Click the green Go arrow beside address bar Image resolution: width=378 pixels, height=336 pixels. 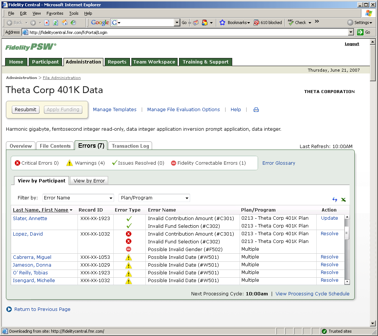coord(360,32)
